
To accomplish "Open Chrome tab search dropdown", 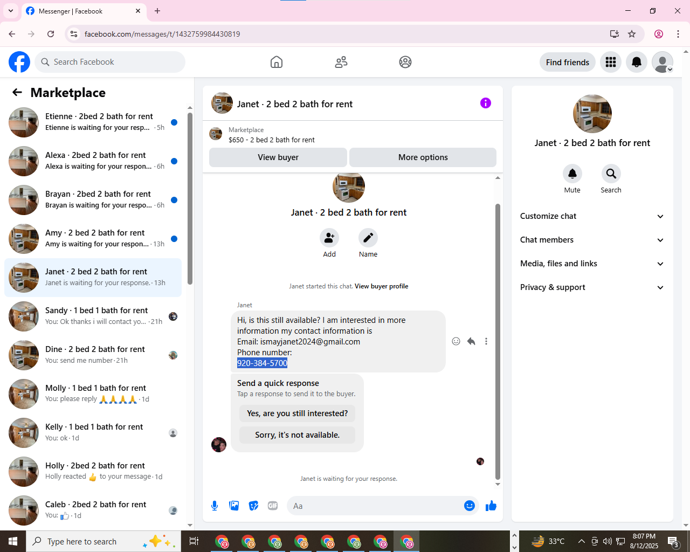I will (x=11, y=11).
